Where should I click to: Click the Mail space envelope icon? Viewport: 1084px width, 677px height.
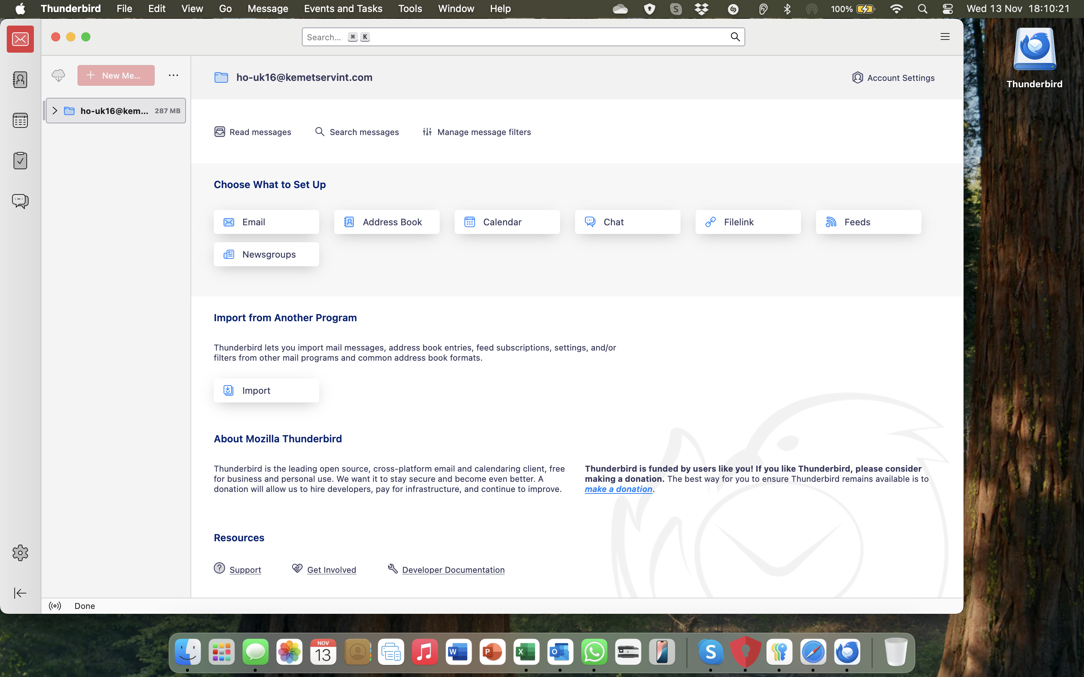[x=20, y=39]
